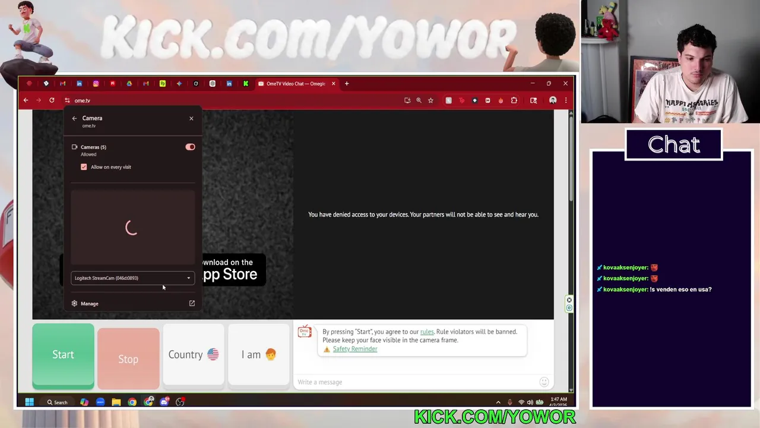Switch to the Kick tab
The height and width of the screenshot is (428, 760).
pyautogui.click(x=245, y=84)
